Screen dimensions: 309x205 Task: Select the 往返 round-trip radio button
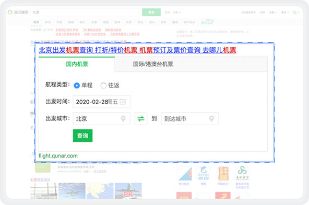pyautogui.click(x=103, y=86)
